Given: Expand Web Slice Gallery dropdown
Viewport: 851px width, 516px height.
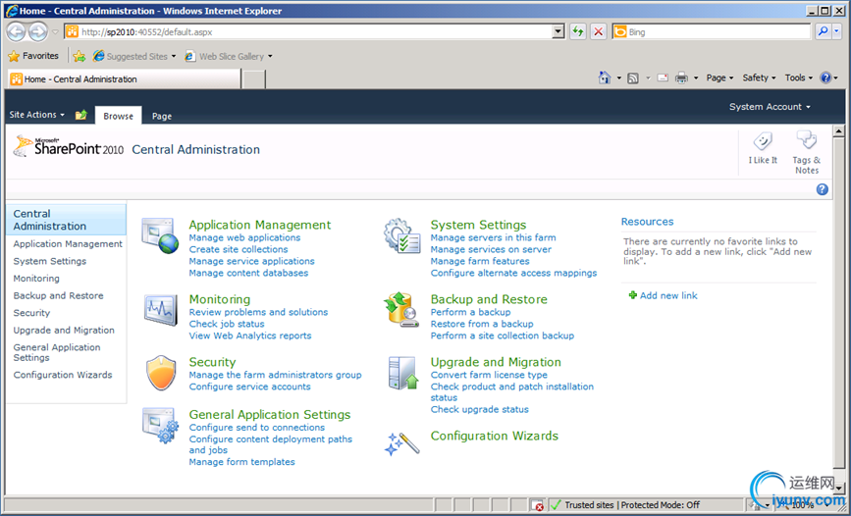Looking at the screenshot, I should [270, 56].
